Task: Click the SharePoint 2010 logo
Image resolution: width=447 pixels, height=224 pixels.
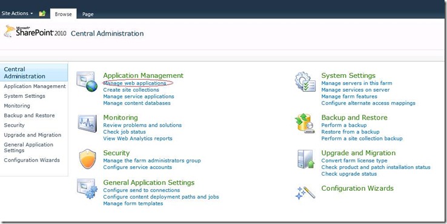Action: pos(35,31)
